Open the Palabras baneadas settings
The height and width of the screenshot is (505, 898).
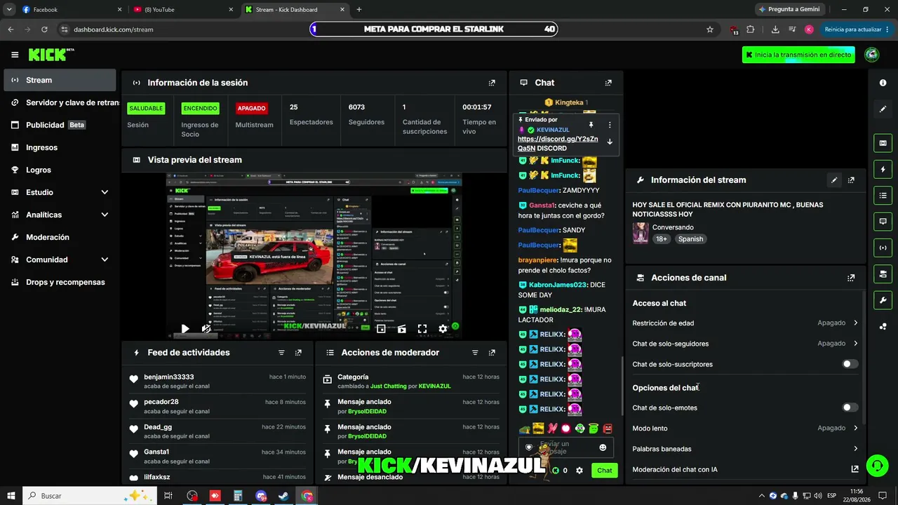pyautogui.click(x=745, y=449)
